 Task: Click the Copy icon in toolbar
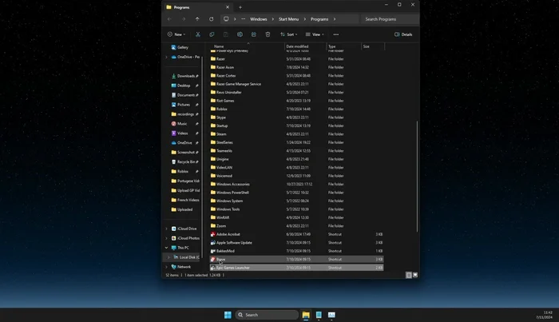212,34
